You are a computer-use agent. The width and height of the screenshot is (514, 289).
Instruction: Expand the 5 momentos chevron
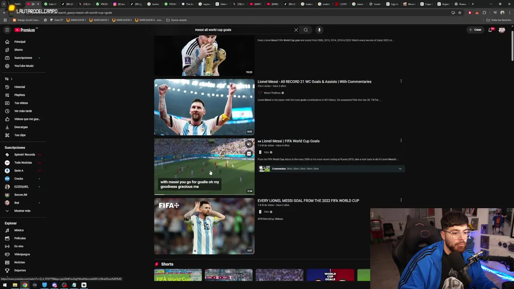pos(400,169)
